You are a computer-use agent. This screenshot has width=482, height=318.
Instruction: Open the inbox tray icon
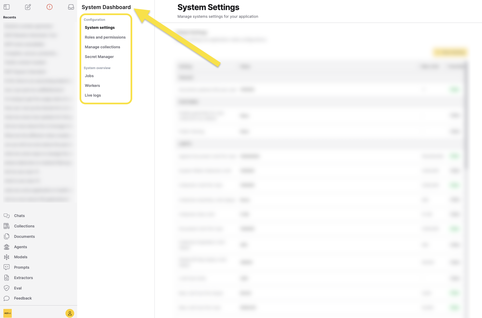coord(71,7)
